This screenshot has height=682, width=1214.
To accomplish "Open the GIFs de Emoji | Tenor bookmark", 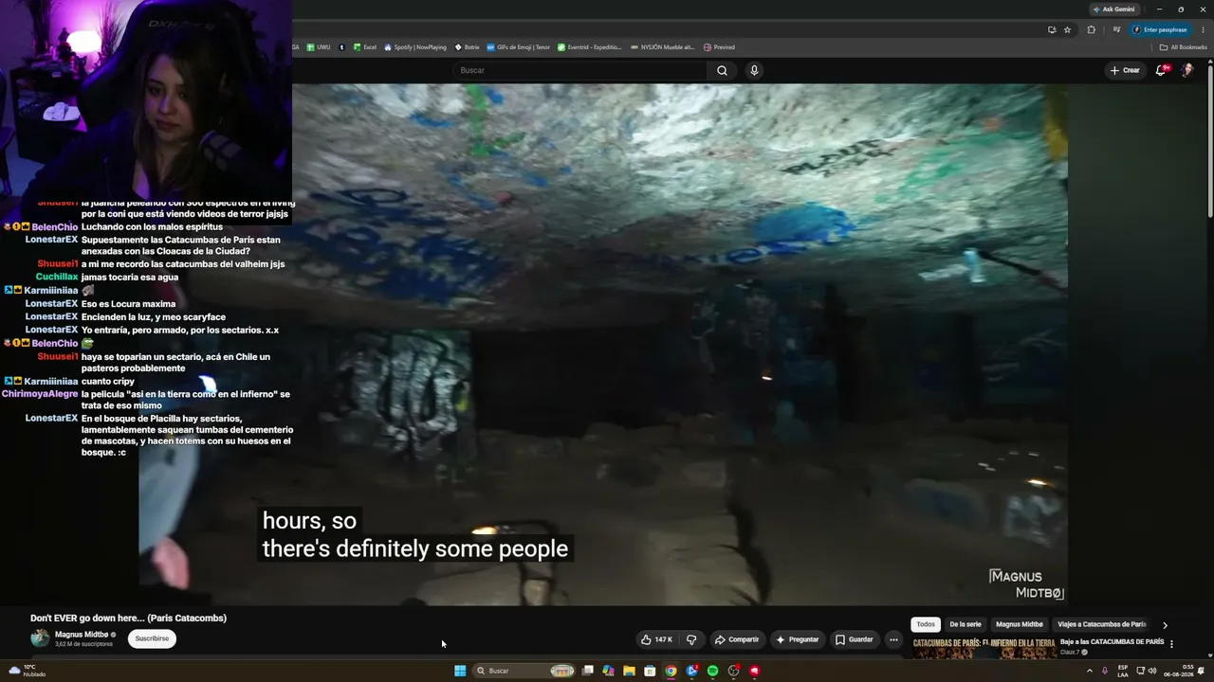I will [518, 47].
